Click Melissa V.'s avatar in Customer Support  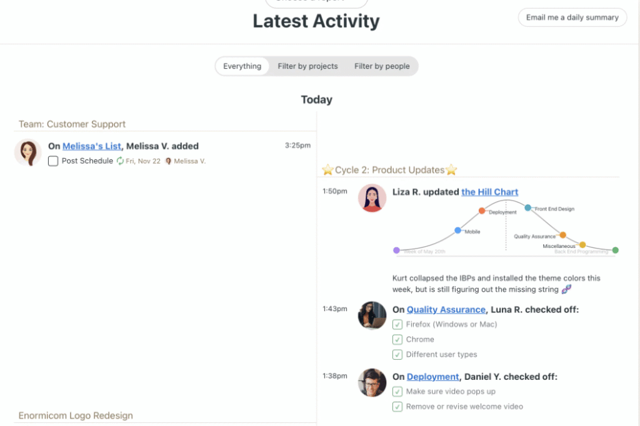coord(27,152)
